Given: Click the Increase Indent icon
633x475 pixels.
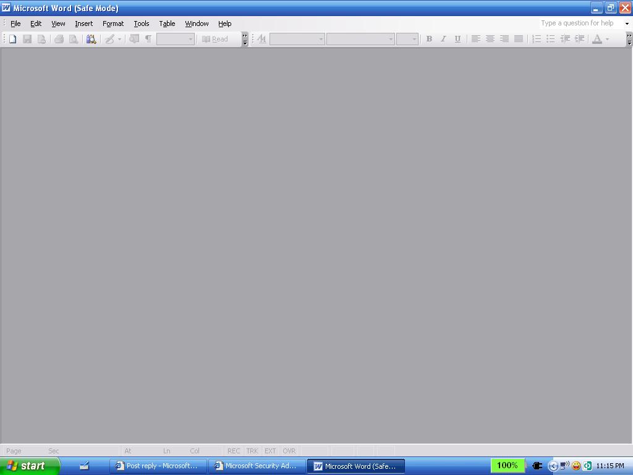Looking at the screenshot, I should (x=579, y=39).
